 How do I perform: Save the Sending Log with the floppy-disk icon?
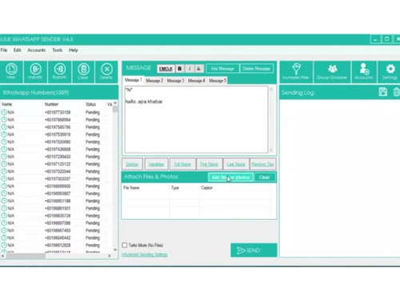click(383, 92)
